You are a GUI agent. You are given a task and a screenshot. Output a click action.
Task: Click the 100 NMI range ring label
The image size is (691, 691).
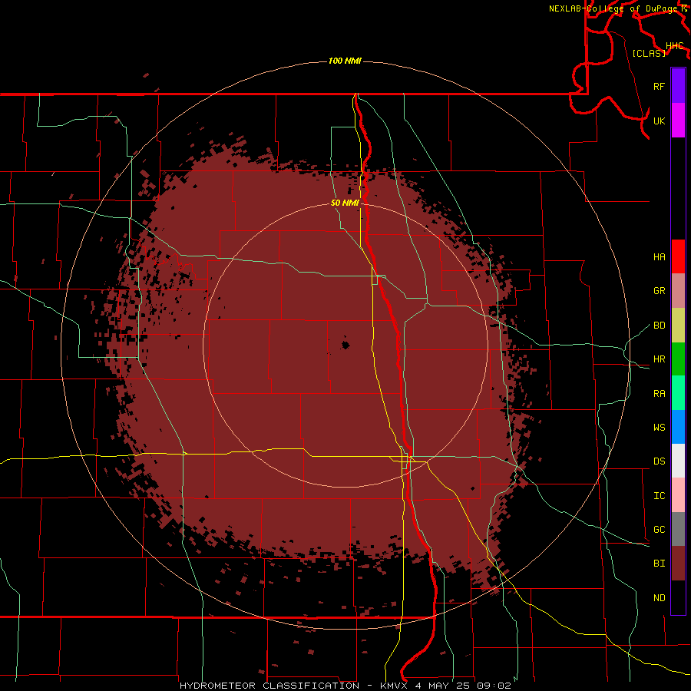pos(345,61)
